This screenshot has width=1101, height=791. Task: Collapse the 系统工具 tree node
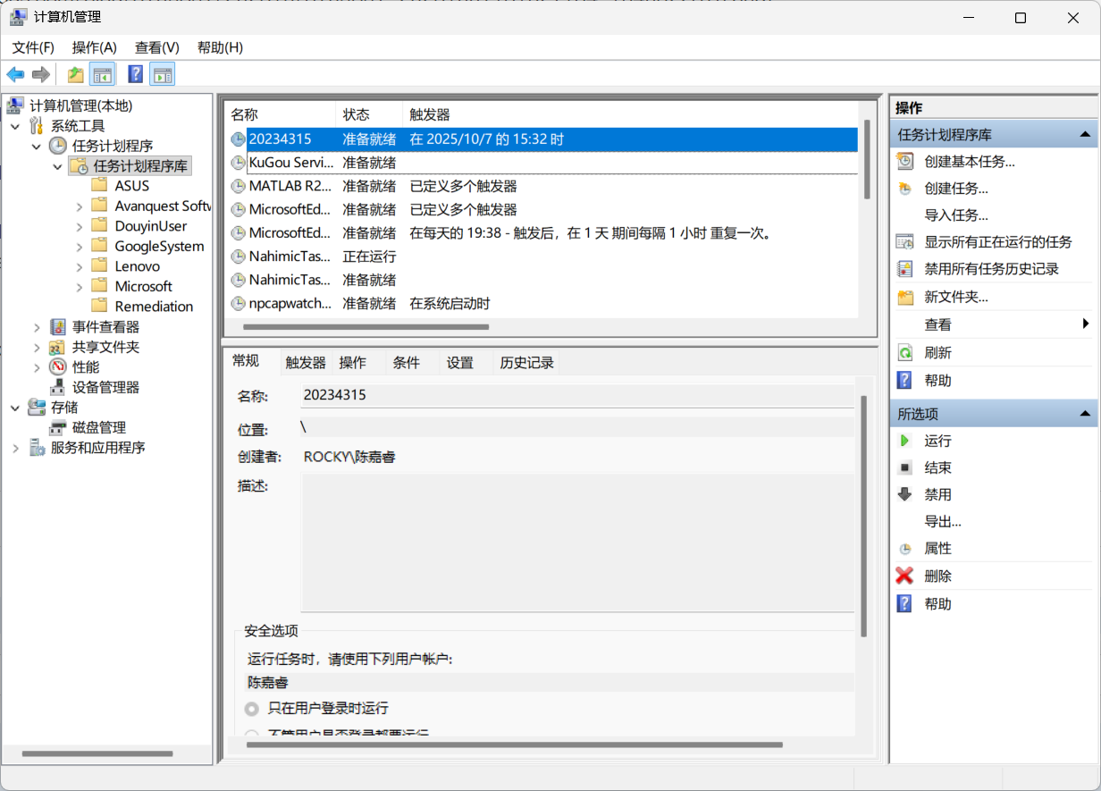point(15,126)
